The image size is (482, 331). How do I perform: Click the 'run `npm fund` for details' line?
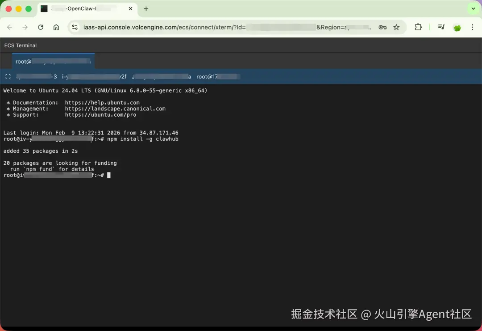52,169
